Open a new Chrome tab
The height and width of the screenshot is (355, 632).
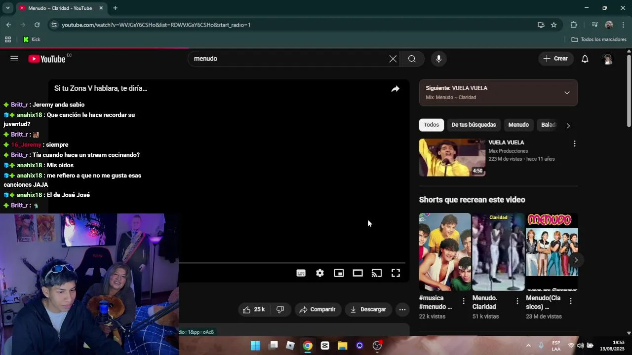pyautogui.click(x=115, y=8)
